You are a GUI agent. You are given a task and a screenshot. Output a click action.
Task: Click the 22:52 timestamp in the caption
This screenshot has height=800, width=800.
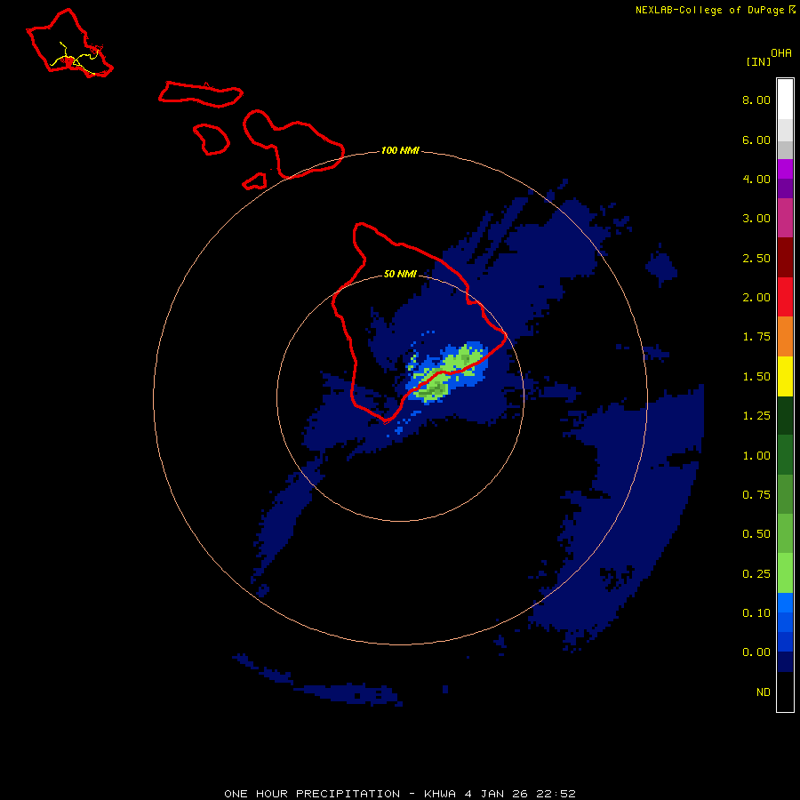pos(556,794)
